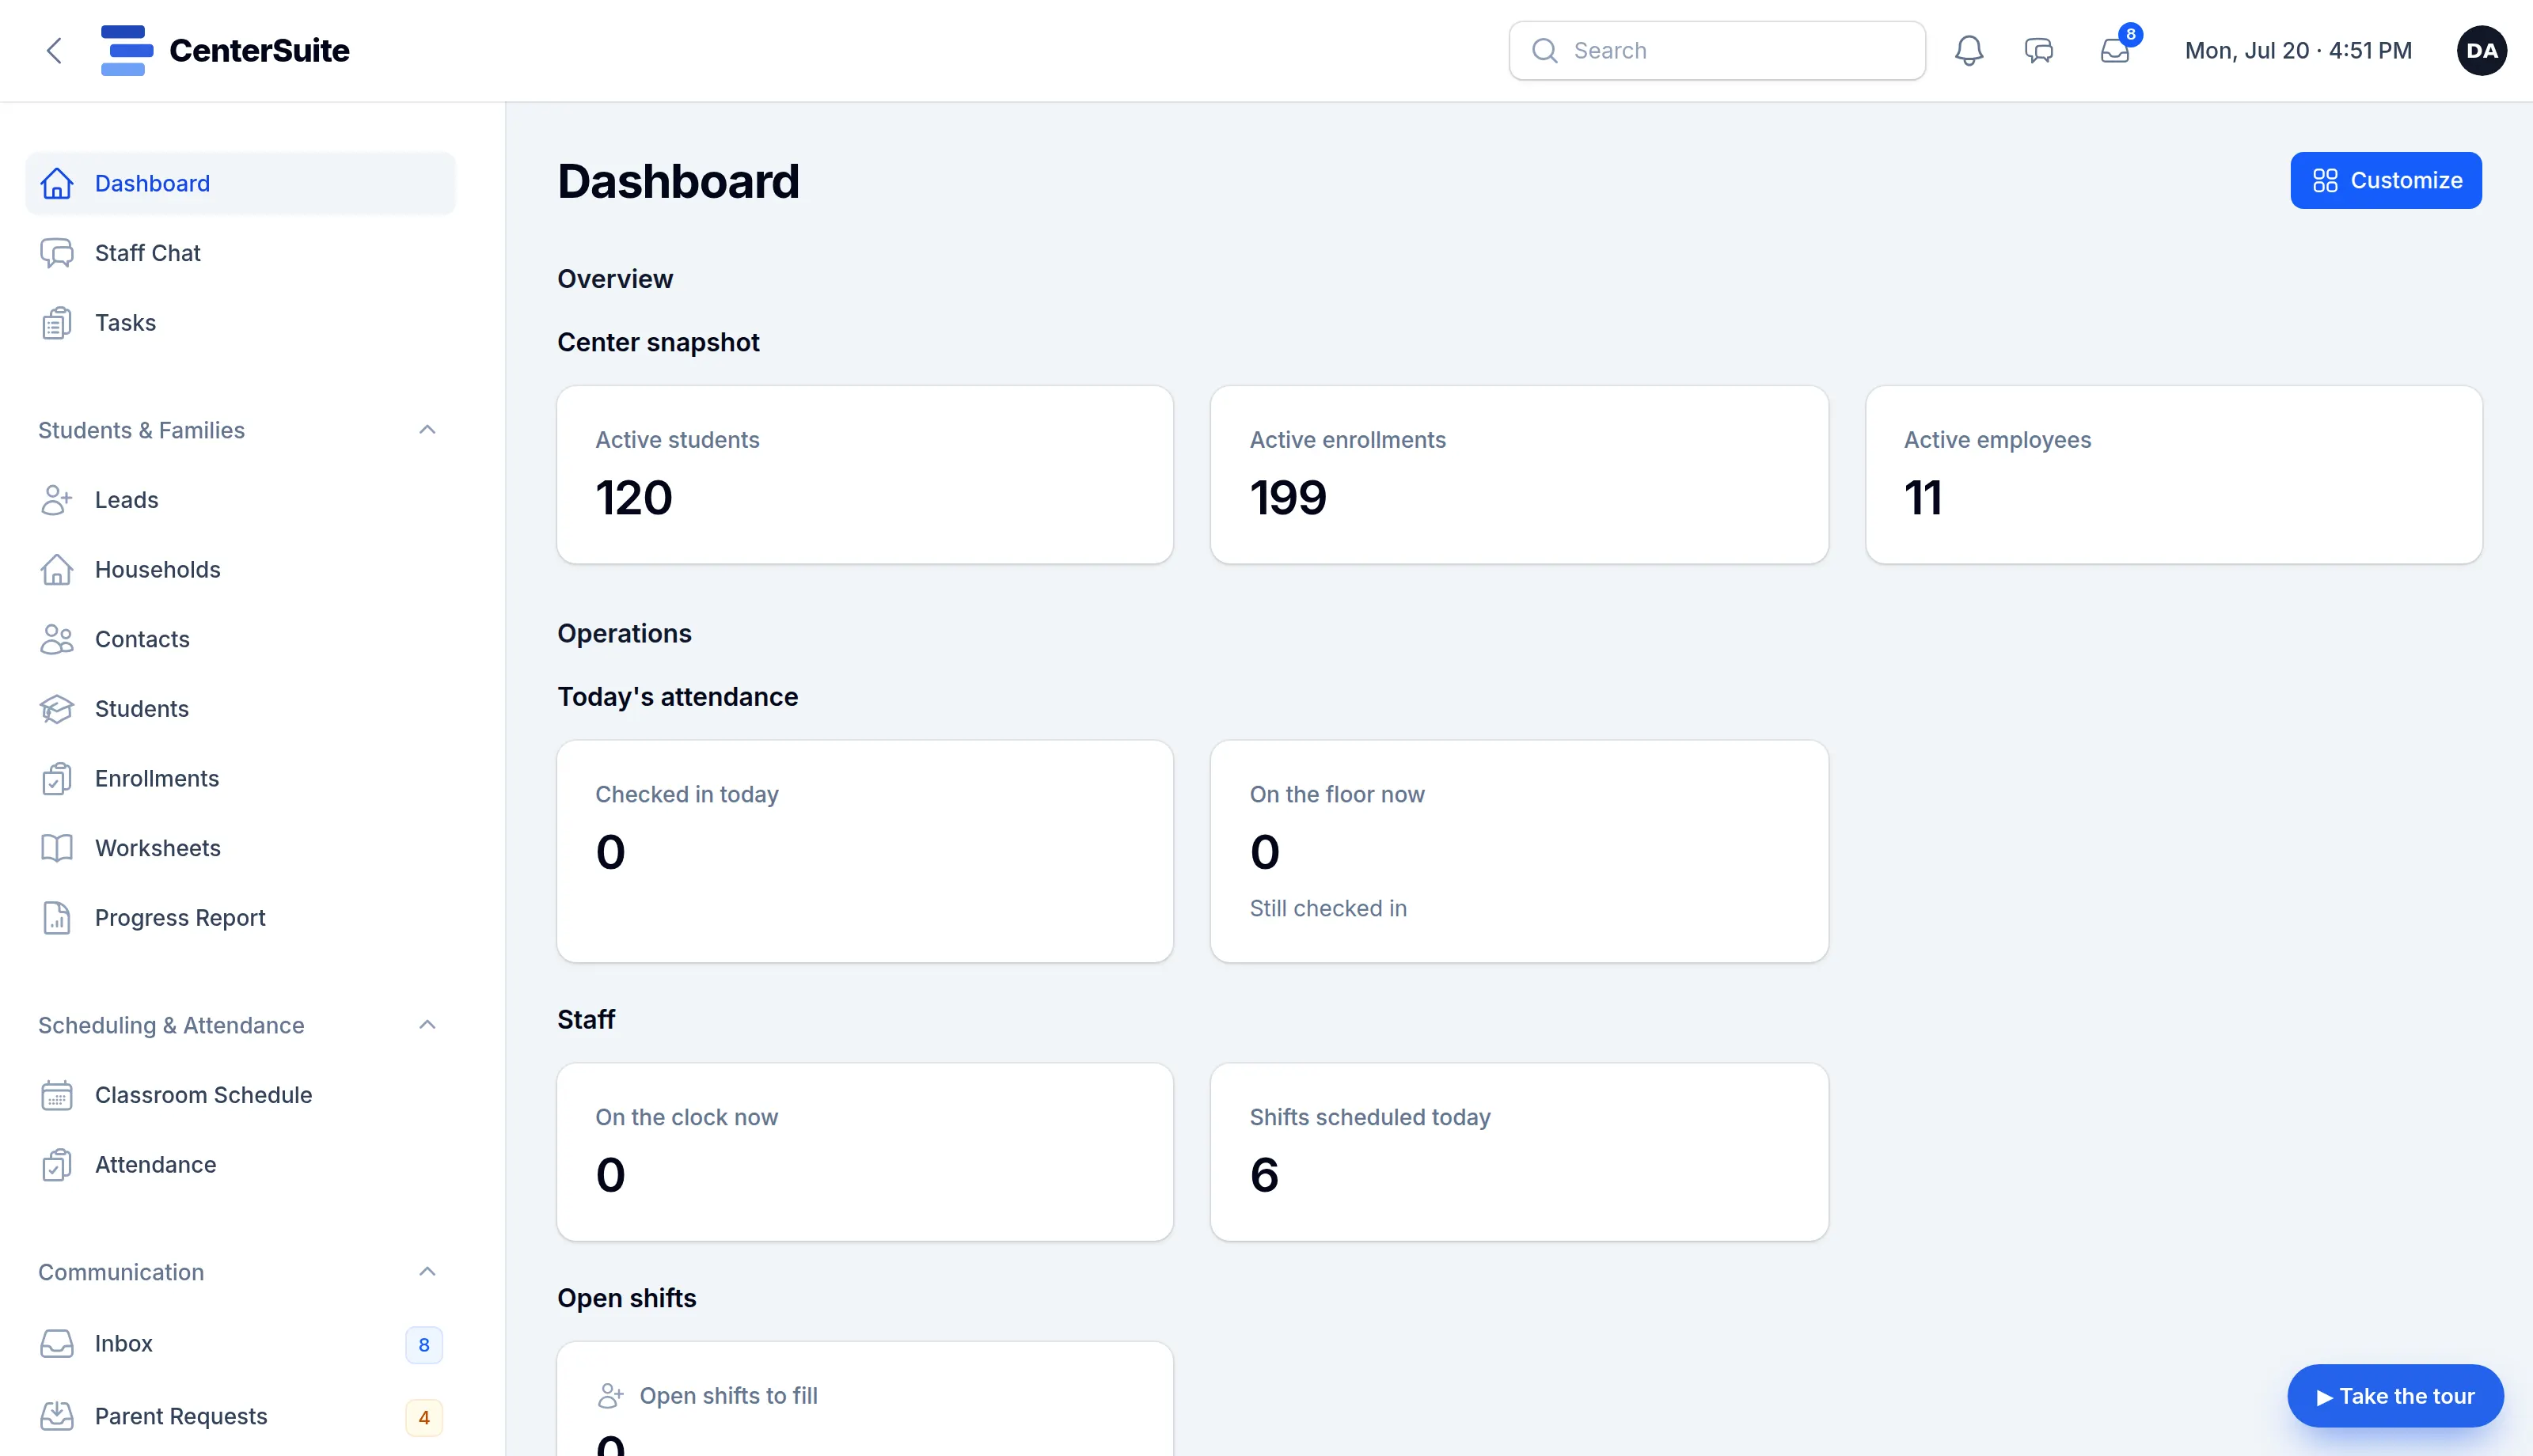Click the back arrow icon in header
Image resolution: width=2533 pixels, height=1456 pixels.
point(54,51)
